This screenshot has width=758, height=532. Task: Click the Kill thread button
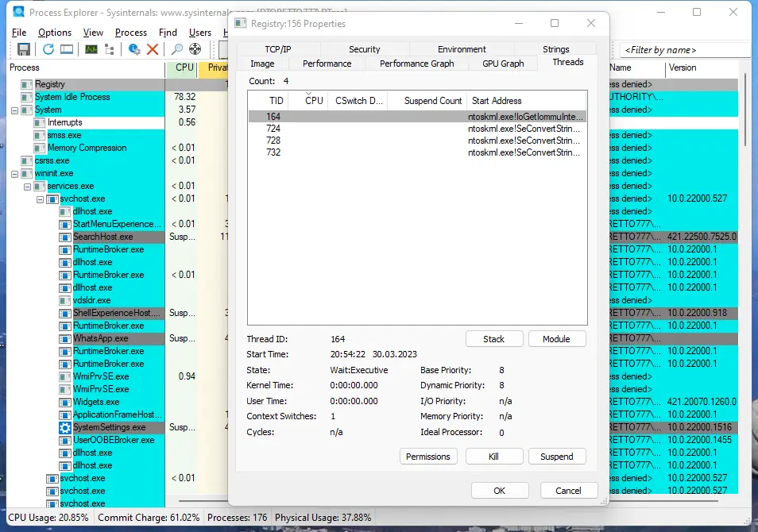[x=494, y=457]
